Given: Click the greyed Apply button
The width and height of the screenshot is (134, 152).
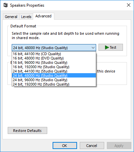Looking at the screenshot, I should pyautogui.click(x=119, y=146).
